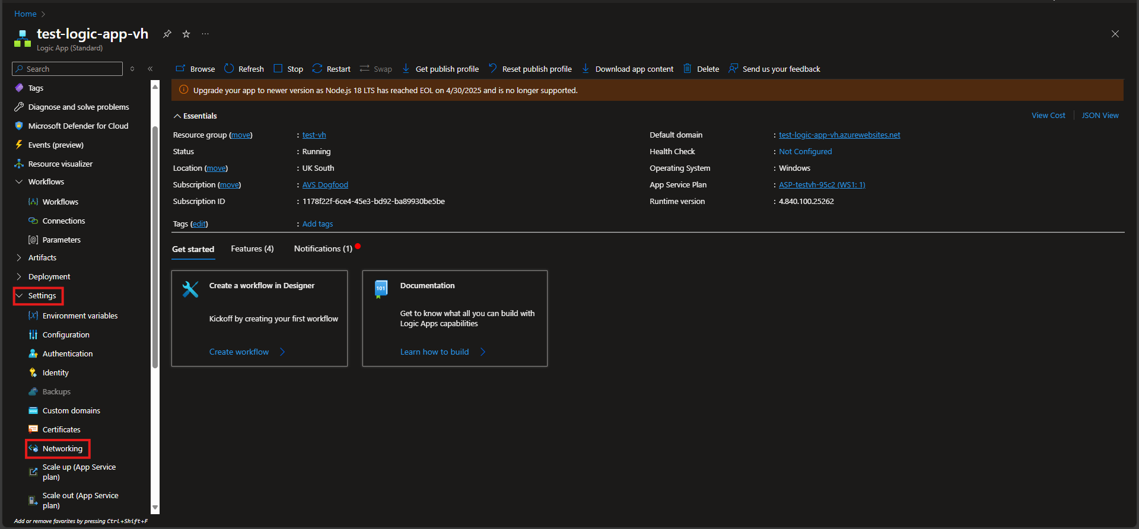Open the JSON View link
This screenshot has width=1139, height=529.
tap(1100, 116)
